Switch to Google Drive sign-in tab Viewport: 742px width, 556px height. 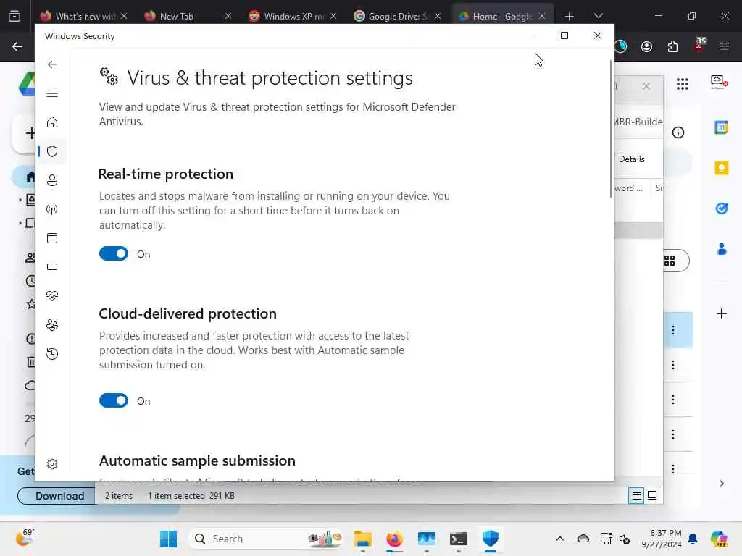click(396, 16)
